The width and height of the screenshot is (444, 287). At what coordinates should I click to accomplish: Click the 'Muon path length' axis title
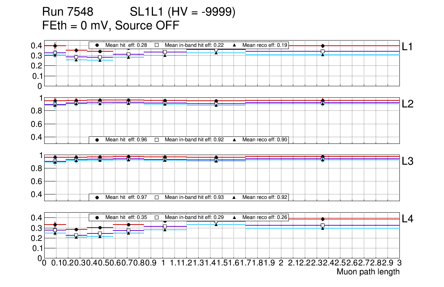[368, 272]
